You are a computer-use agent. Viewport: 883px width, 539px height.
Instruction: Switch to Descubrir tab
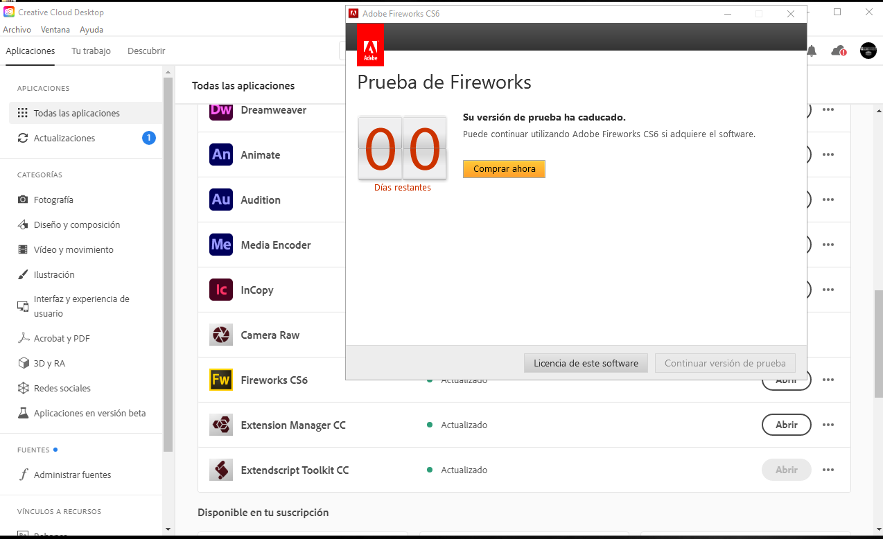tap(146, 51)
